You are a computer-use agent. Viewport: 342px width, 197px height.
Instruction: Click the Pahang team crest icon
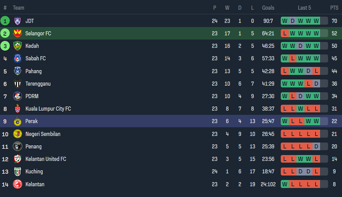(x=18, y=71)
